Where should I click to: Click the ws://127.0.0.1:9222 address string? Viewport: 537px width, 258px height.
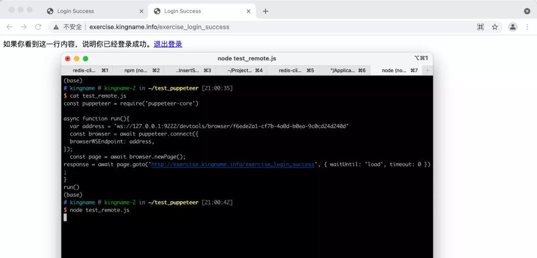232,126
